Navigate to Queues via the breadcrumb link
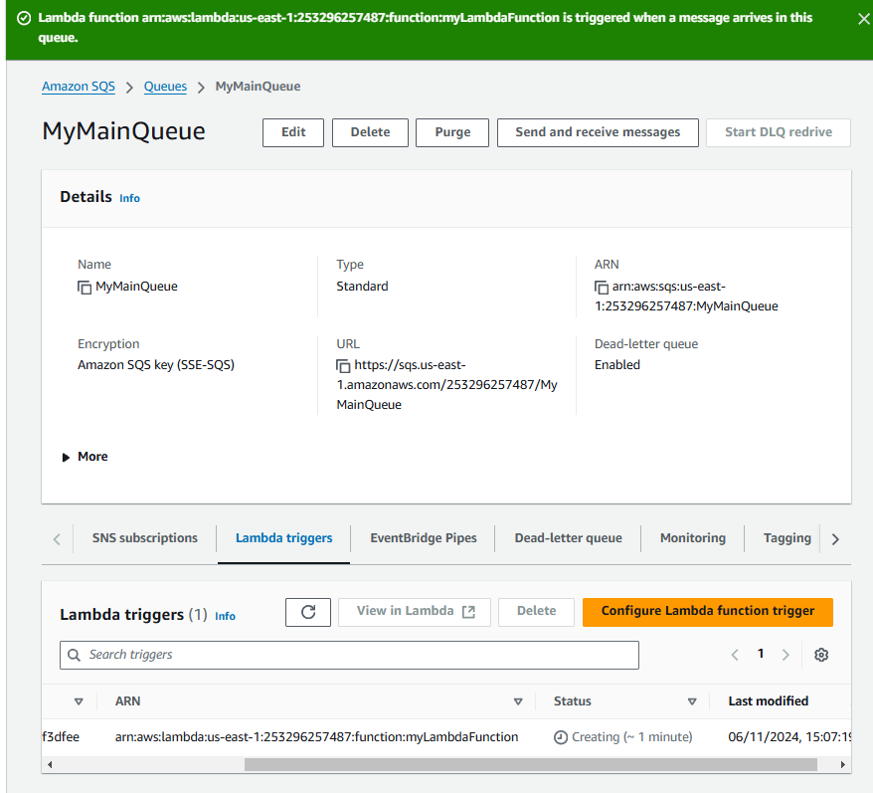The image size is (873, 793). click(165, 87)
